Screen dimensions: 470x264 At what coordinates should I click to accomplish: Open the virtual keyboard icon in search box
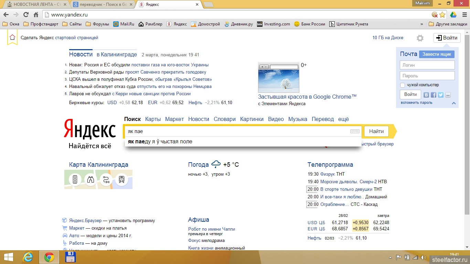[355, 131]
